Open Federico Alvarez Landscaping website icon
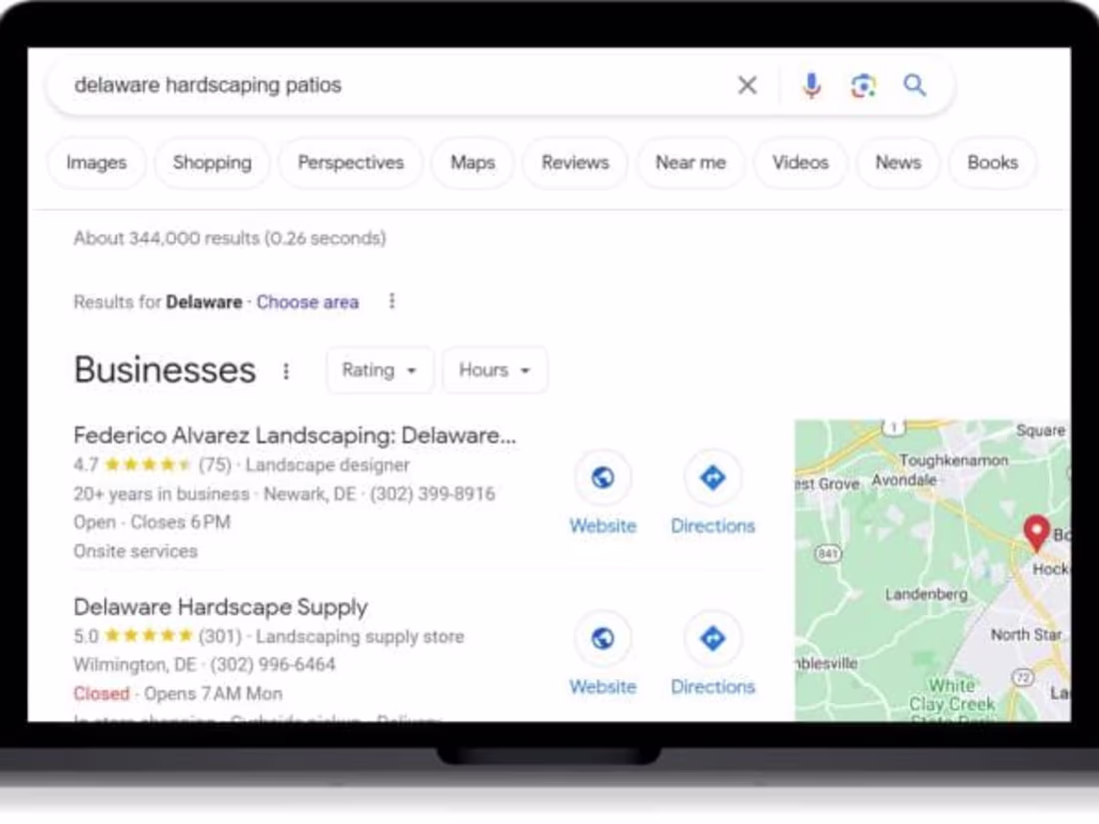1099x824 pixels. click(x=602, y=477)
